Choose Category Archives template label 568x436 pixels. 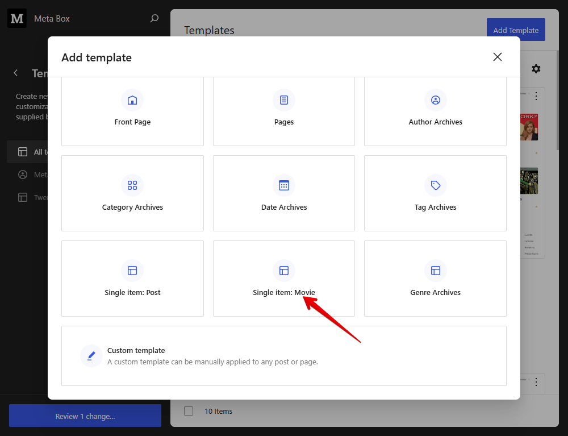coord(132,207)
